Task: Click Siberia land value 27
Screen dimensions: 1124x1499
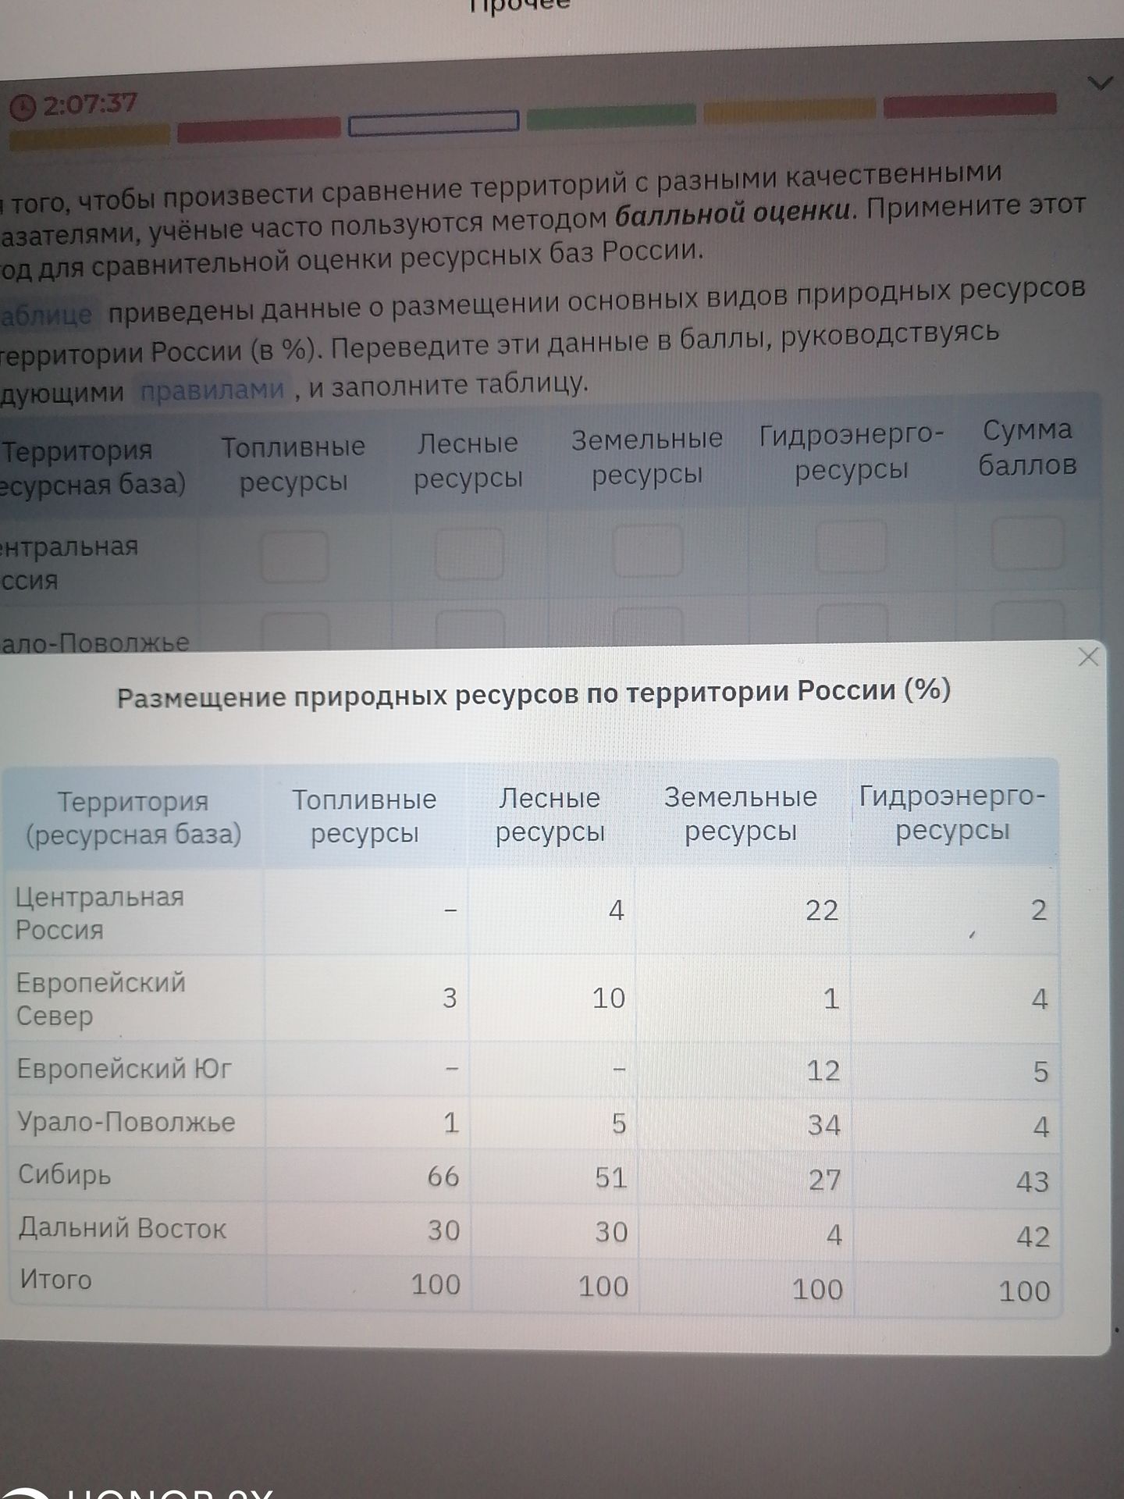Action: click(x=824, y=1180)
